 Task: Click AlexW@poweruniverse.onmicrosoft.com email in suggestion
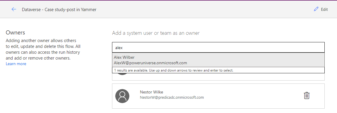[x=150, y=63]
